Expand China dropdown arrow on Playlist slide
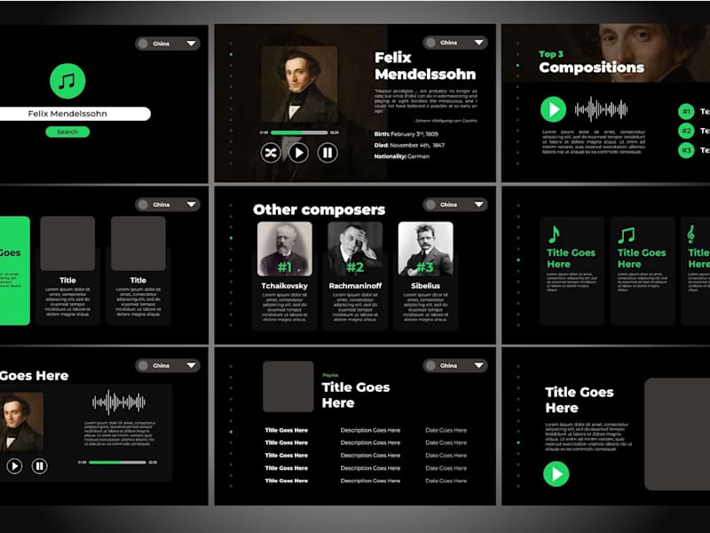The width and height of the screenshot is (710, 533). 479,365
